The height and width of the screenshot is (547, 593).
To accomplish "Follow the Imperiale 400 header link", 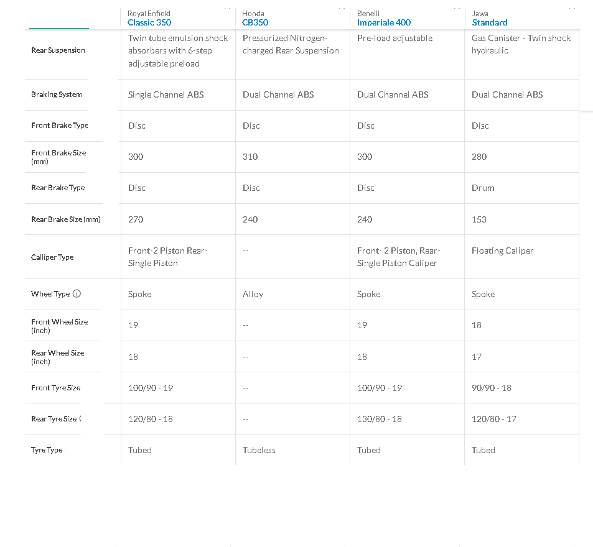I will [x=384, y=22].
